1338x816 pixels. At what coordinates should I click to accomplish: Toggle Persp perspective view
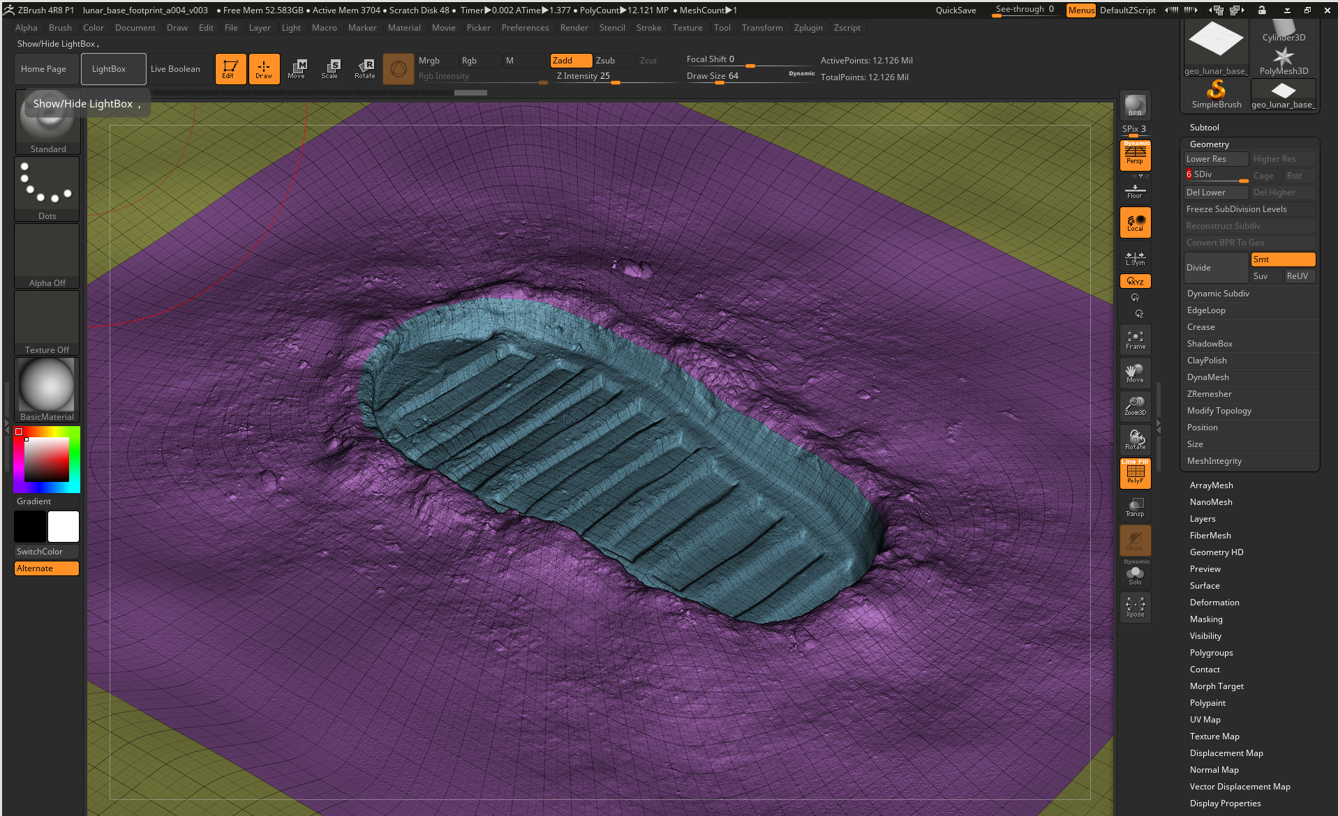(1135, 155)
